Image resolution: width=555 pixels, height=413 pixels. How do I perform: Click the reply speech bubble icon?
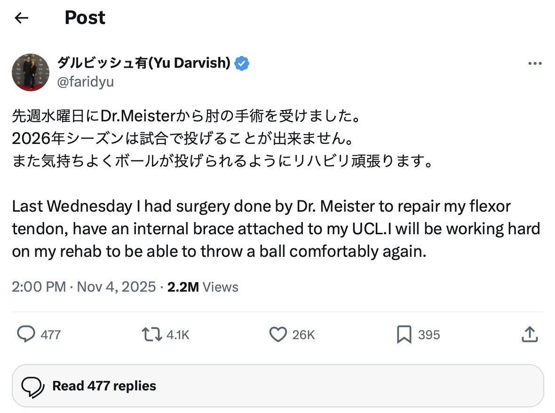point(26,334)
